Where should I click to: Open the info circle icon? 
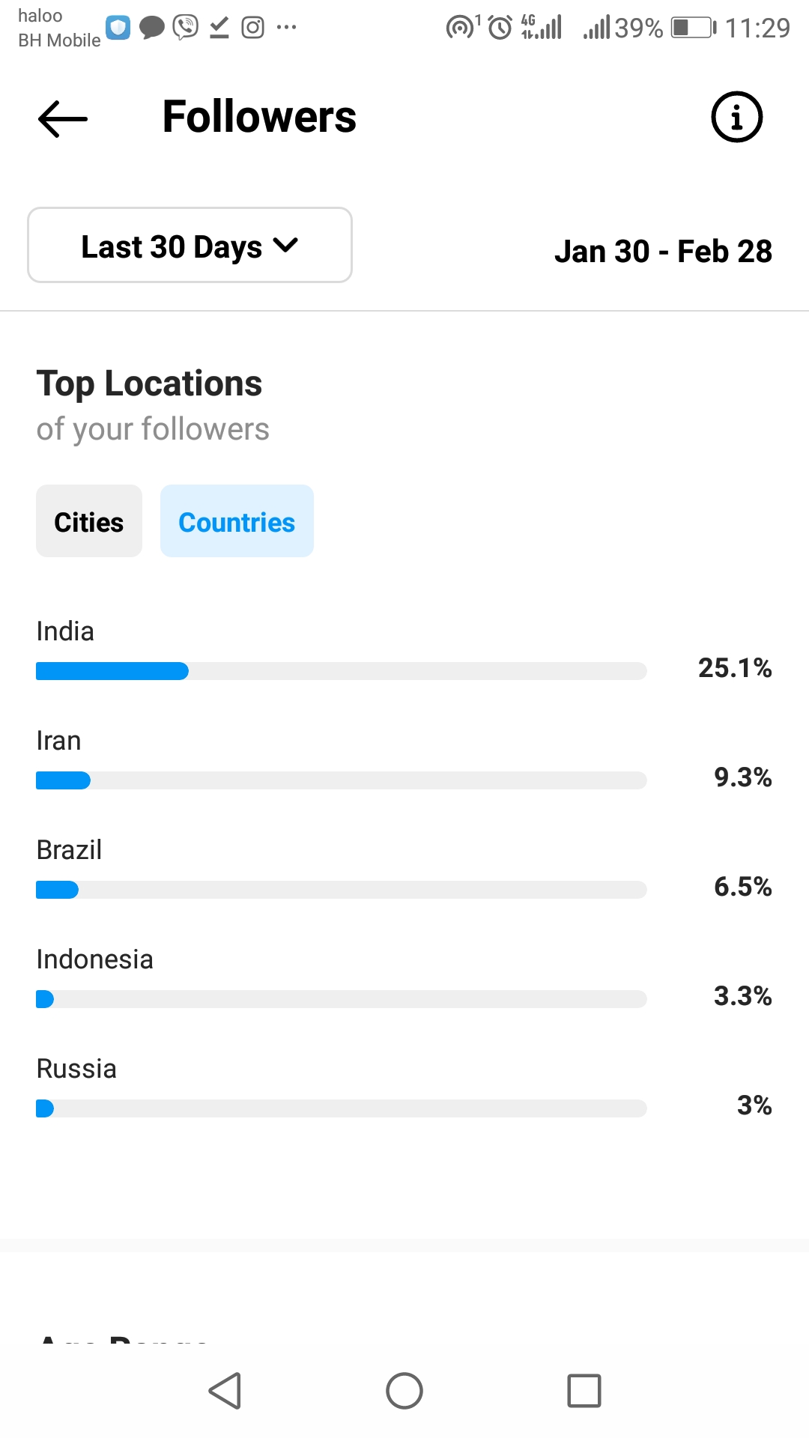pos(736,117)
